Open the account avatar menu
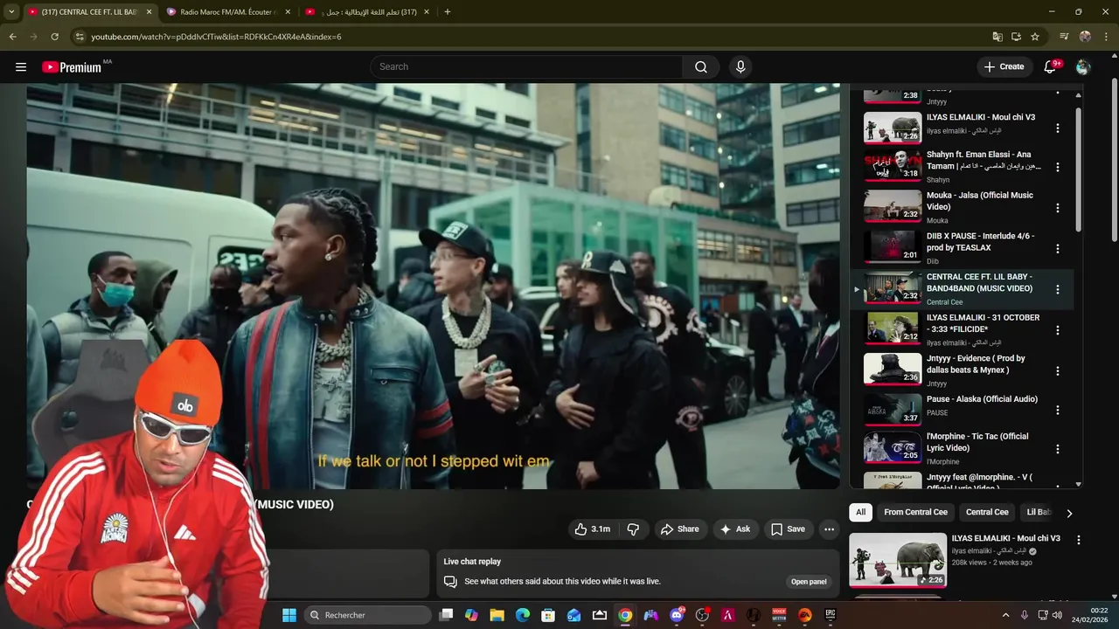The image size is (1119, 629). pos(1083,67)
